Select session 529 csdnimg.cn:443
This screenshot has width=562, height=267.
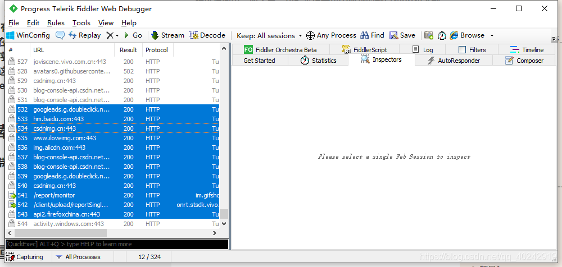(113, 81)
